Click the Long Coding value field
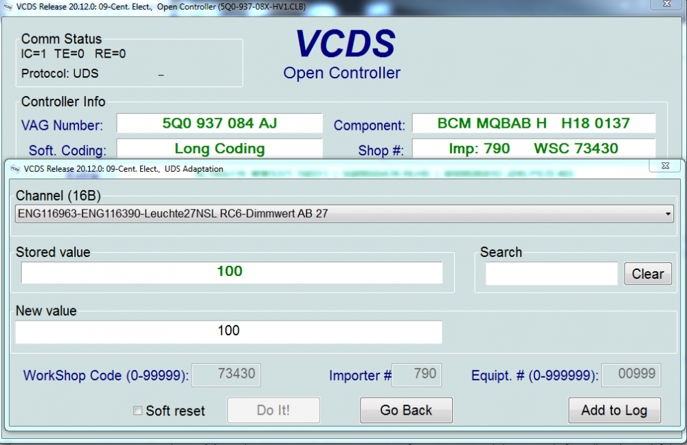This screenshot has width=687, height=445. [x=220, y=148]
